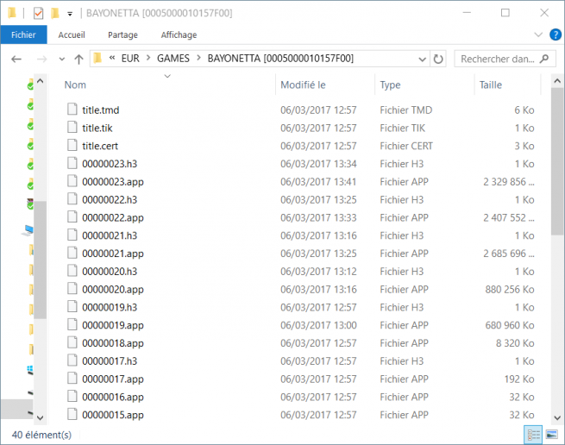This screenshot has width=565, height=445.
Task: Click the date 06/03/2017 13:41
Action: point(318,182)
